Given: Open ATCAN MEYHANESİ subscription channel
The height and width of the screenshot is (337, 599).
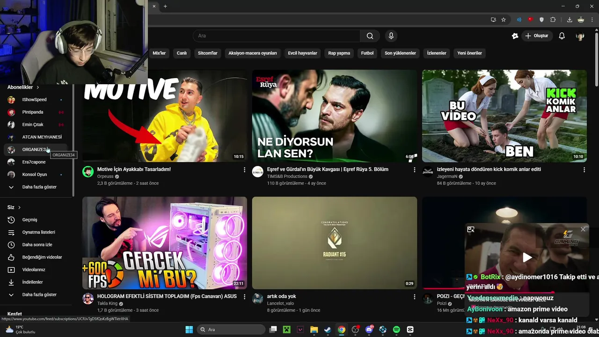Looking at the screenshot, I should pyautogui.click(x=37, y=137).
